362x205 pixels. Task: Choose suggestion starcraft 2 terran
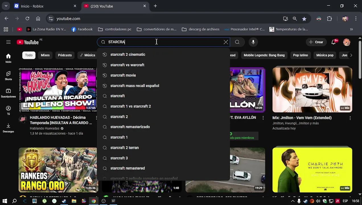pos(163,147)
